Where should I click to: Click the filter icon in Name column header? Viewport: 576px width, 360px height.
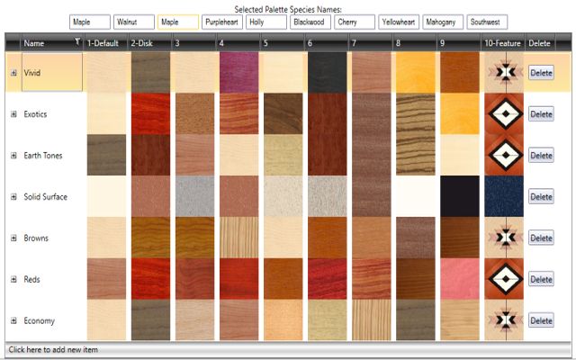[77, 41]
